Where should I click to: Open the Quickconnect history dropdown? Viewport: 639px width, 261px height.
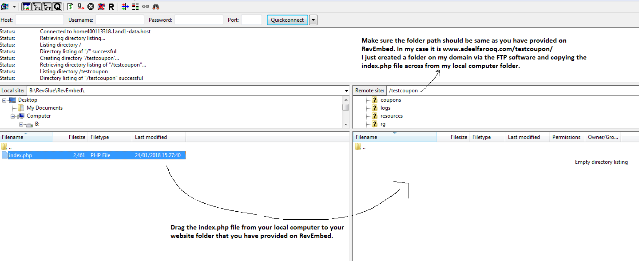313,20
